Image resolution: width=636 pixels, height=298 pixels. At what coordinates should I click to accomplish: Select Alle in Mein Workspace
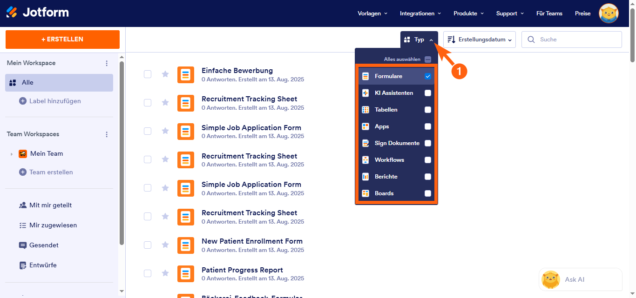[x=59, y=82]
